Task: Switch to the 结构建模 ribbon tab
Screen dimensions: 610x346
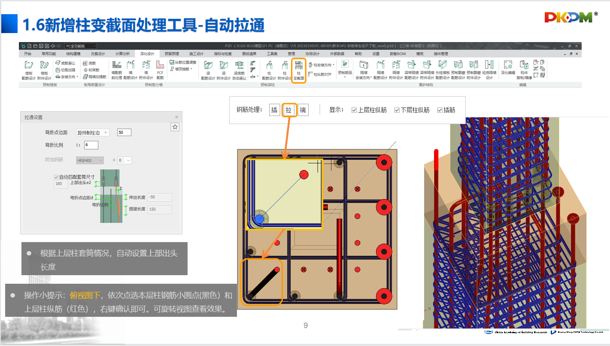Action: (x=73, y=54)
